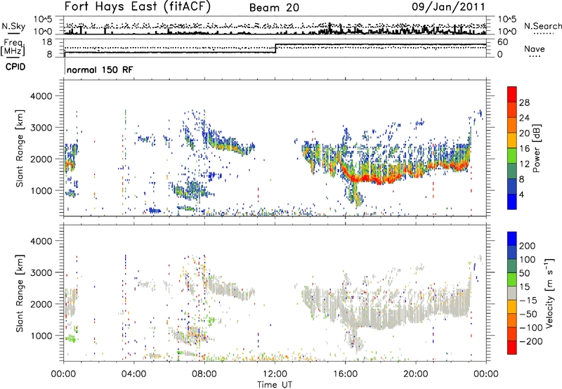Click the '16:00' time axis label
Image resolution: width=562 pixels, height=389 pixels.
click(345, 374)
